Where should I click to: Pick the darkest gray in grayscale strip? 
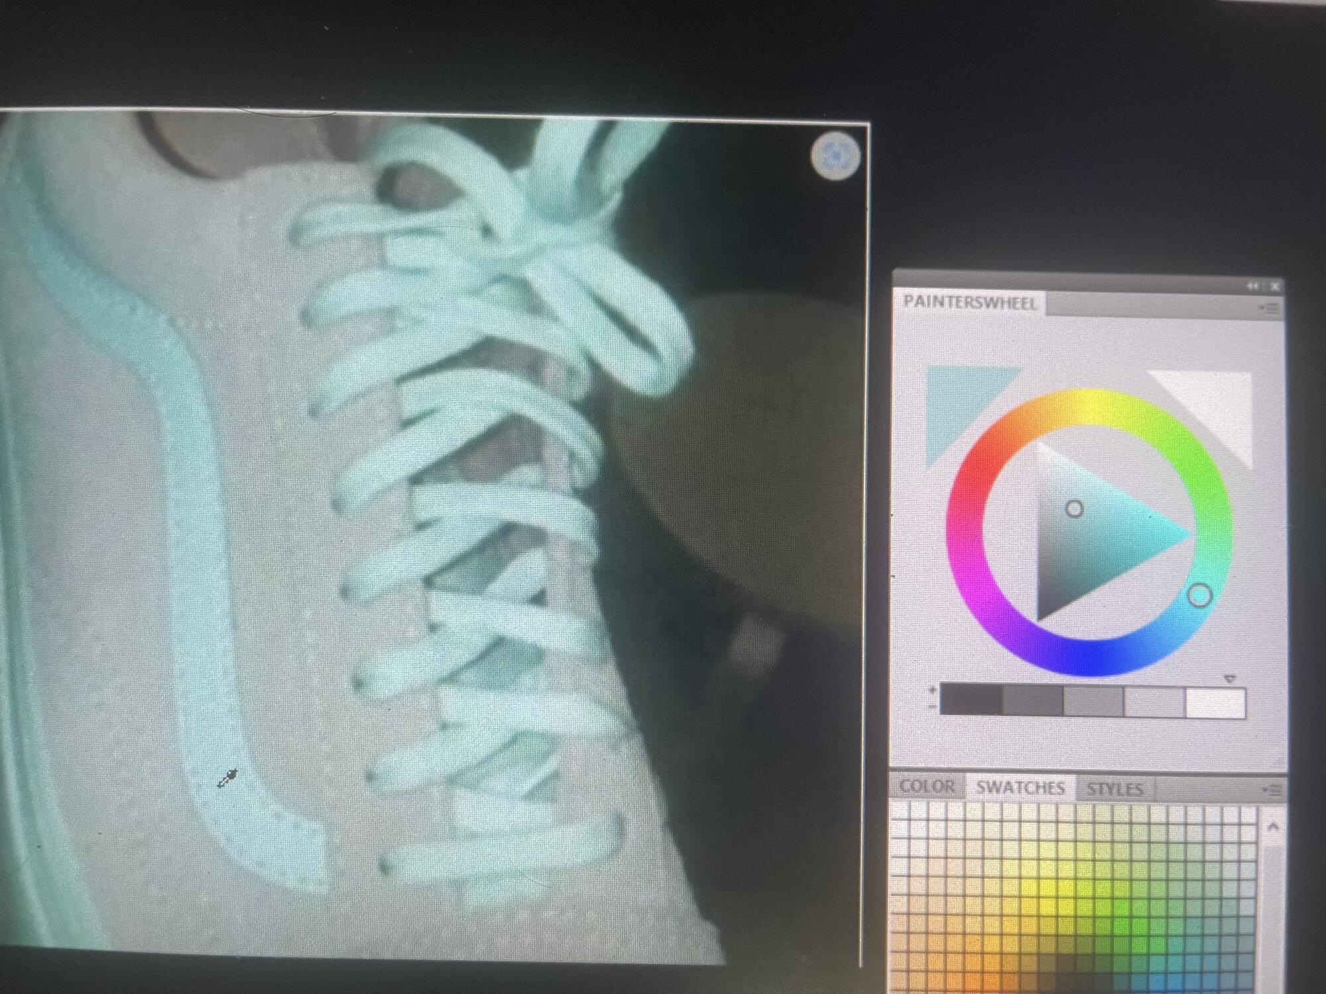[971, 700]
